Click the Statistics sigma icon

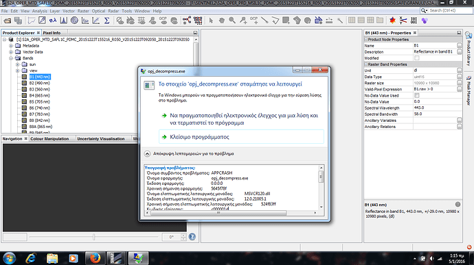pos(106,21)
